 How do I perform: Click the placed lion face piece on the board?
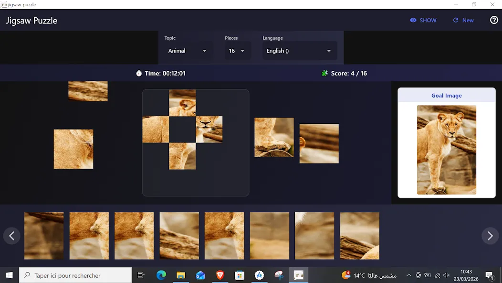pos(209,129)
